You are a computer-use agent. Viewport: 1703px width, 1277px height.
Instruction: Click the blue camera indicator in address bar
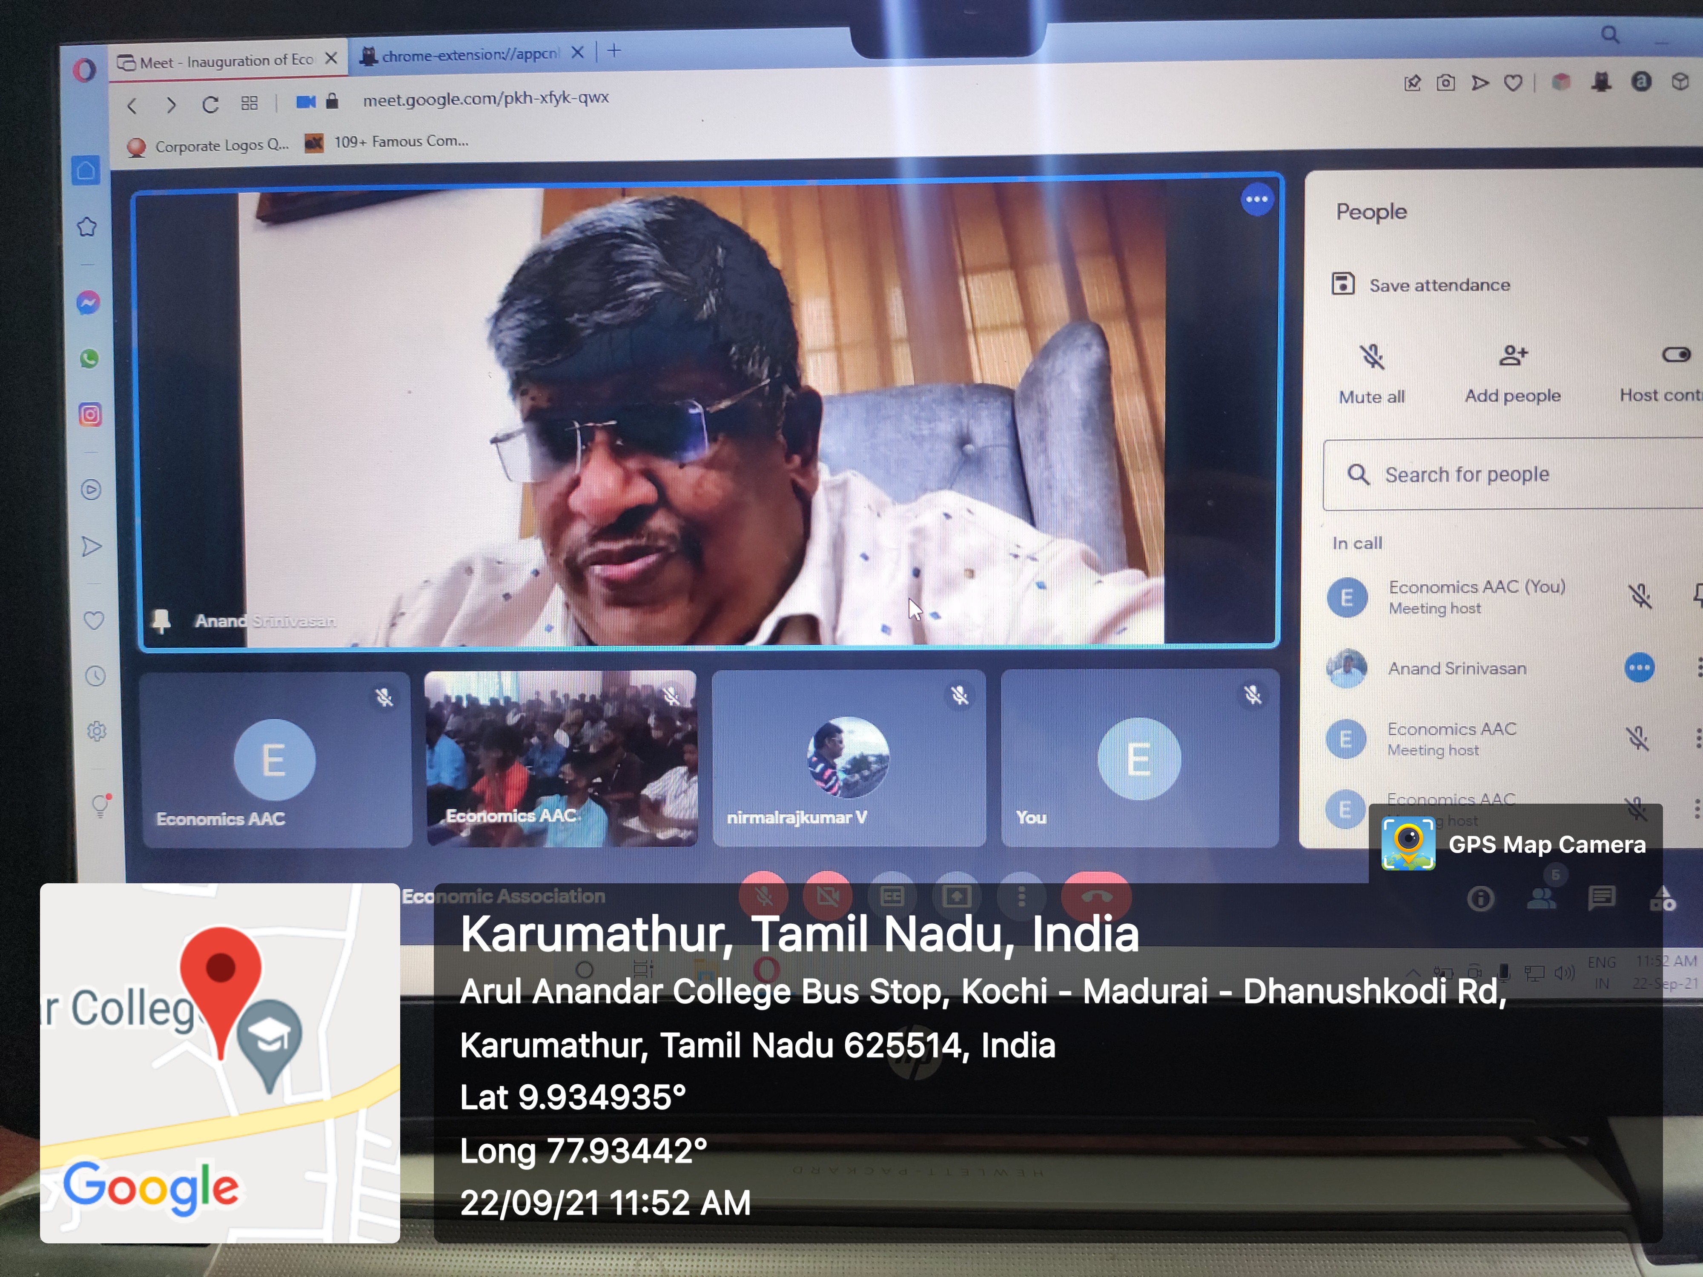point(306,102)
